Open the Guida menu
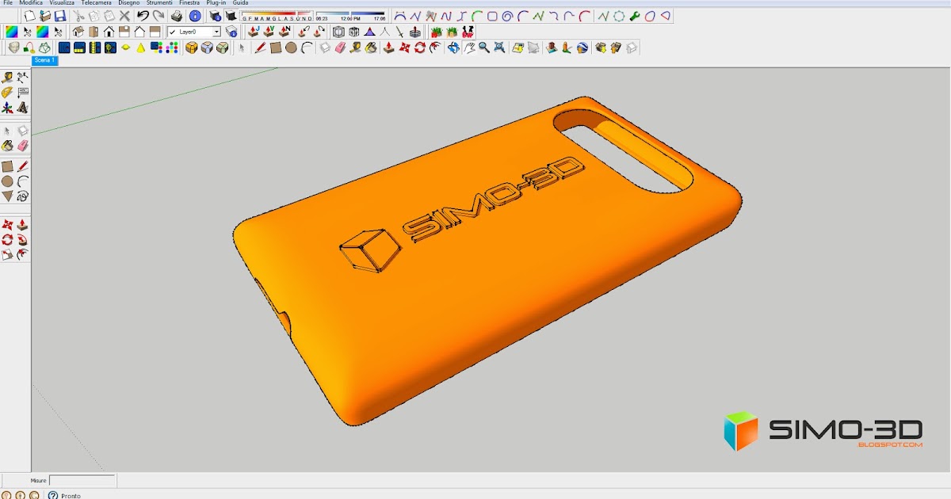This screenshot has width=951, height=499. click(x=240, y=3)
